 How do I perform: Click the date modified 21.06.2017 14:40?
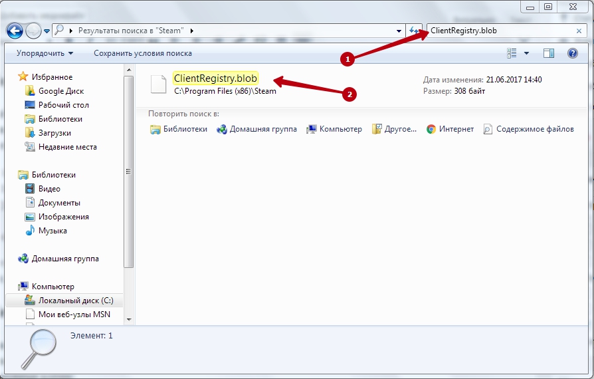pyautogui.click(x=514, y=80)
